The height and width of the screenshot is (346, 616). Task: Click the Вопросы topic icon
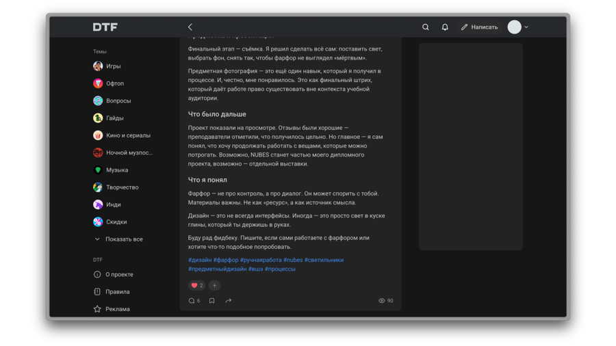tap(98, 101)
